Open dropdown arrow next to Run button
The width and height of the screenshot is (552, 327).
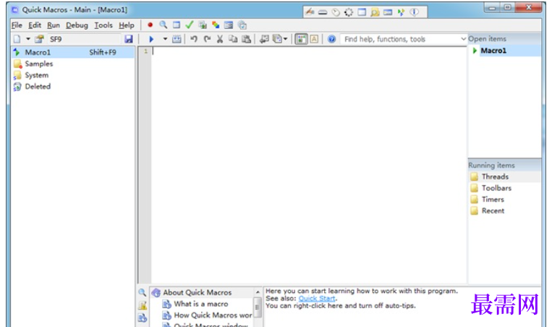point(165,39)
